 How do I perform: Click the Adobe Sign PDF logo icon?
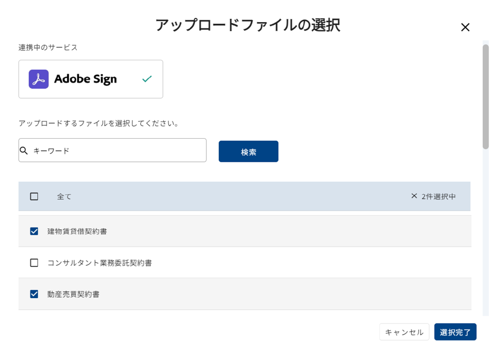tap(39, 79)
